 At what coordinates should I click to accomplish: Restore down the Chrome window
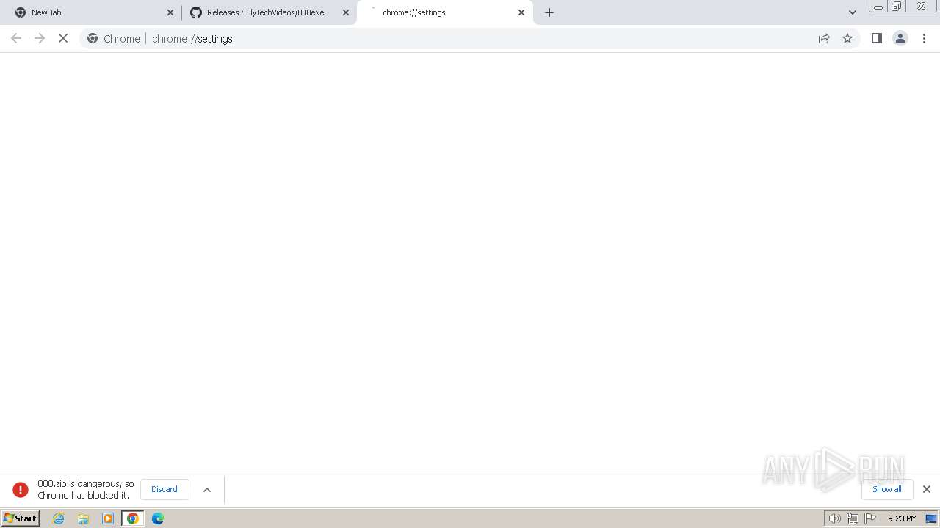(x=897, y=7)
